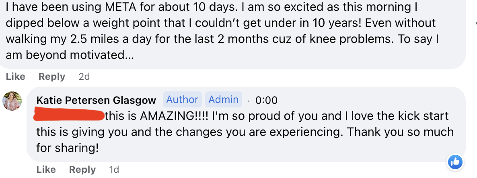Open the 2d timestamp link
Image resolution: width=477 pixels, height=178 pixels.
84,77
